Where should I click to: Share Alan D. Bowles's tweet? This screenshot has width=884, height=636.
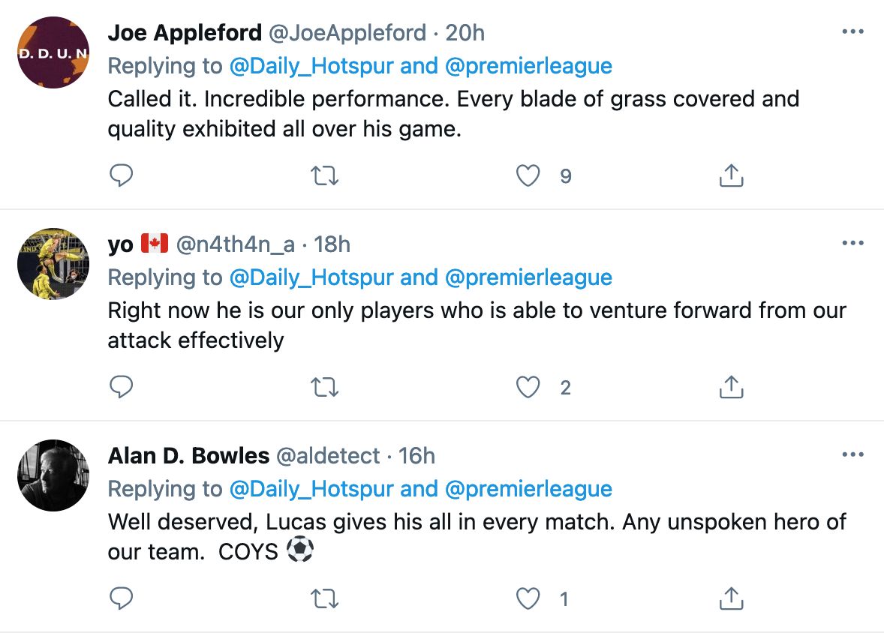pyautogui.click(x=730, y=599)
